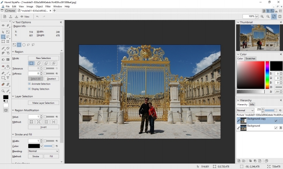Click the Make Layer Selection button
The width and height of the screenshot is (283, 169).
[x=44, y=103]
